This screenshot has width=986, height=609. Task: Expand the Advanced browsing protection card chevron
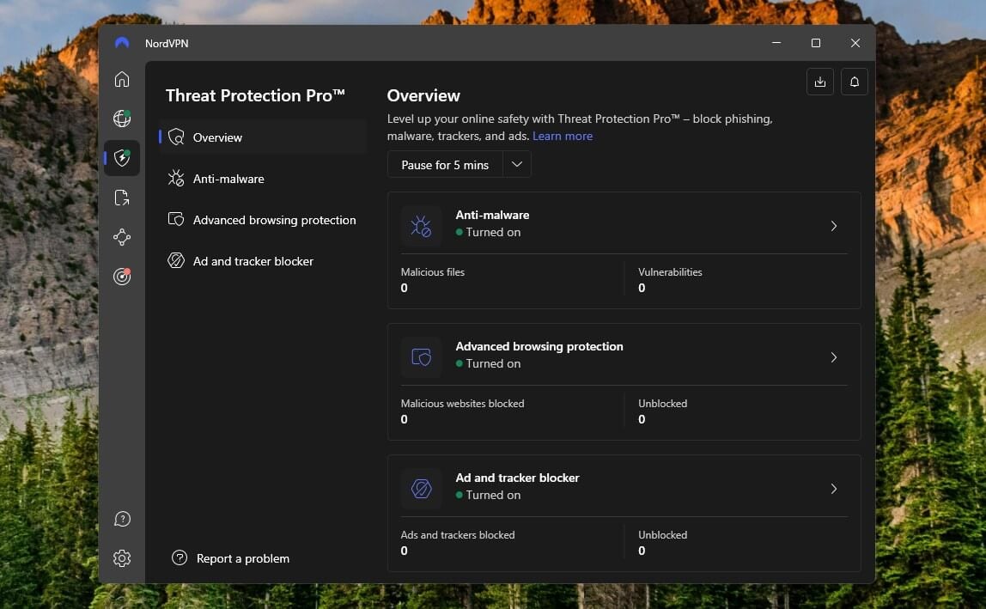[x=834, y=357]
